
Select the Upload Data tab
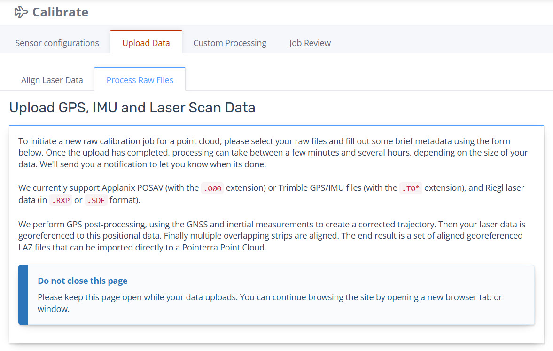pyautogui.click(x=146, y=43)
